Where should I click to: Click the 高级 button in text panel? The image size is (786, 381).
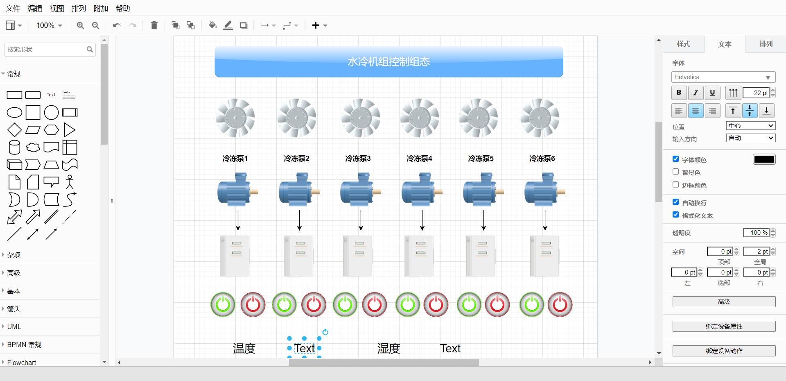pos(723,302)
